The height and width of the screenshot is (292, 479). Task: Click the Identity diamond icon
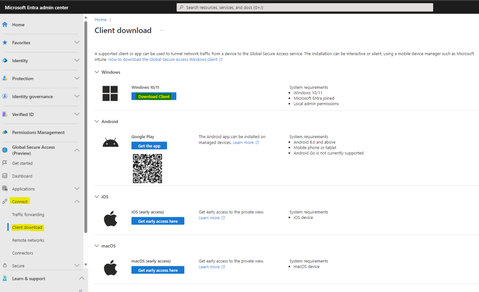5,60
